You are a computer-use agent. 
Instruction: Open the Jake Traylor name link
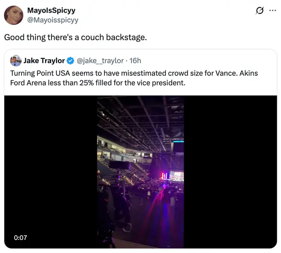[x=44, y=60]
